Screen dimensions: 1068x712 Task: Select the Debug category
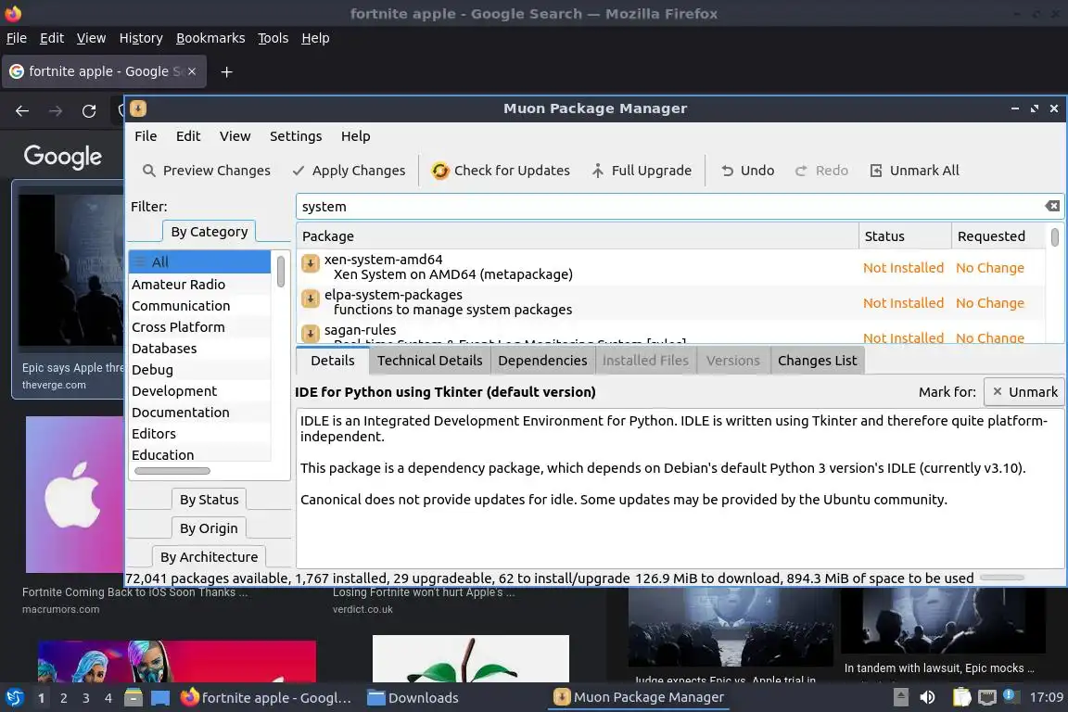(x=199, y=369)
